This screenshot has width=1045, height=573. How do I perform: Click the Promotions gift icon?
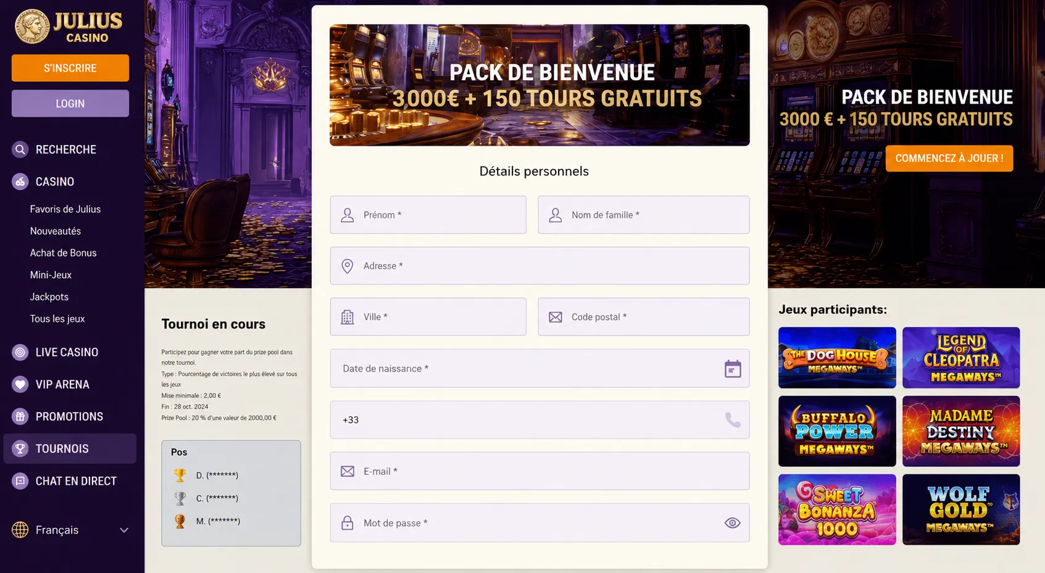pyautogui.click(x=20, y=416)
